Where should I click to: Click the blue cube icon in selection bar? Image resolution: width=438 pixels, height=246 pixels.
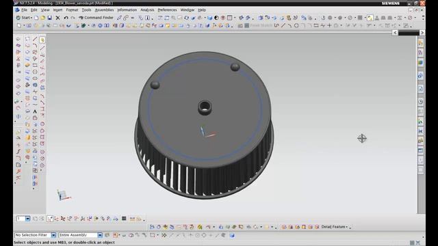tap(231, 235)
